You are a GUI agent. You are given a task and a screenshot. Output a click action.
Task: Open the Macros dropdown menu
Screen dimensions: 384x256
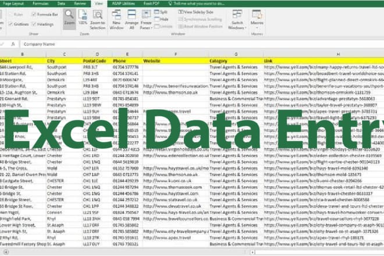point(257,28)
